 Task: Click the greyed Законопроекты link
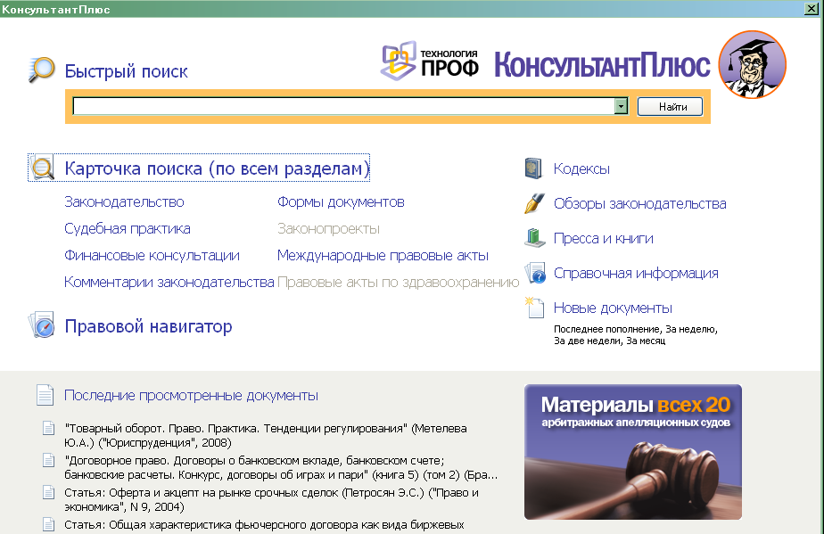coord(328,228)
